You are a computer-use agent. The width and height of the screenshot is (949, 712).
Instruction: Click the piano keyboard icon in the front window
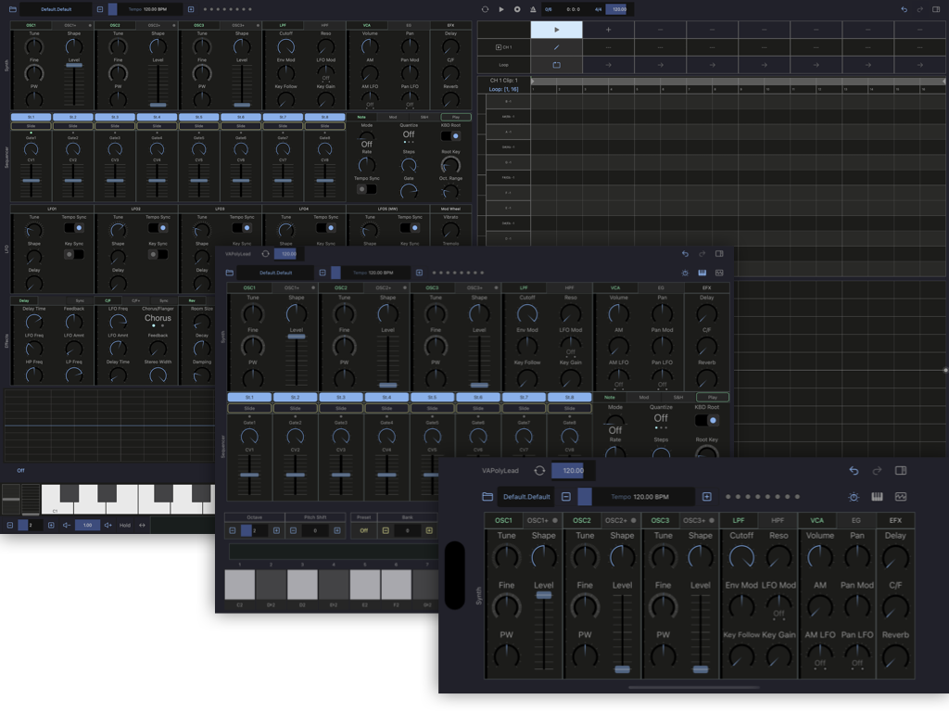[877, 497]
